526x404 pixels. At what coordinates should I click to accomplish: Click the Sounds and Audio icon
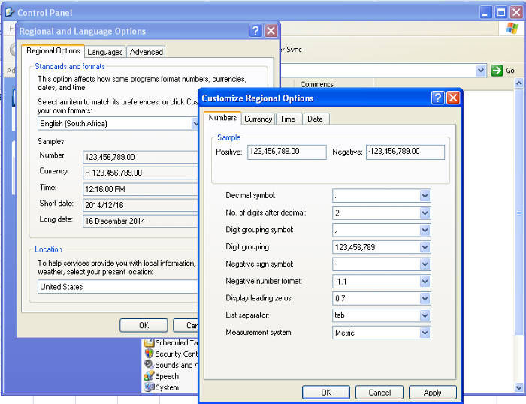click(149, 365)
